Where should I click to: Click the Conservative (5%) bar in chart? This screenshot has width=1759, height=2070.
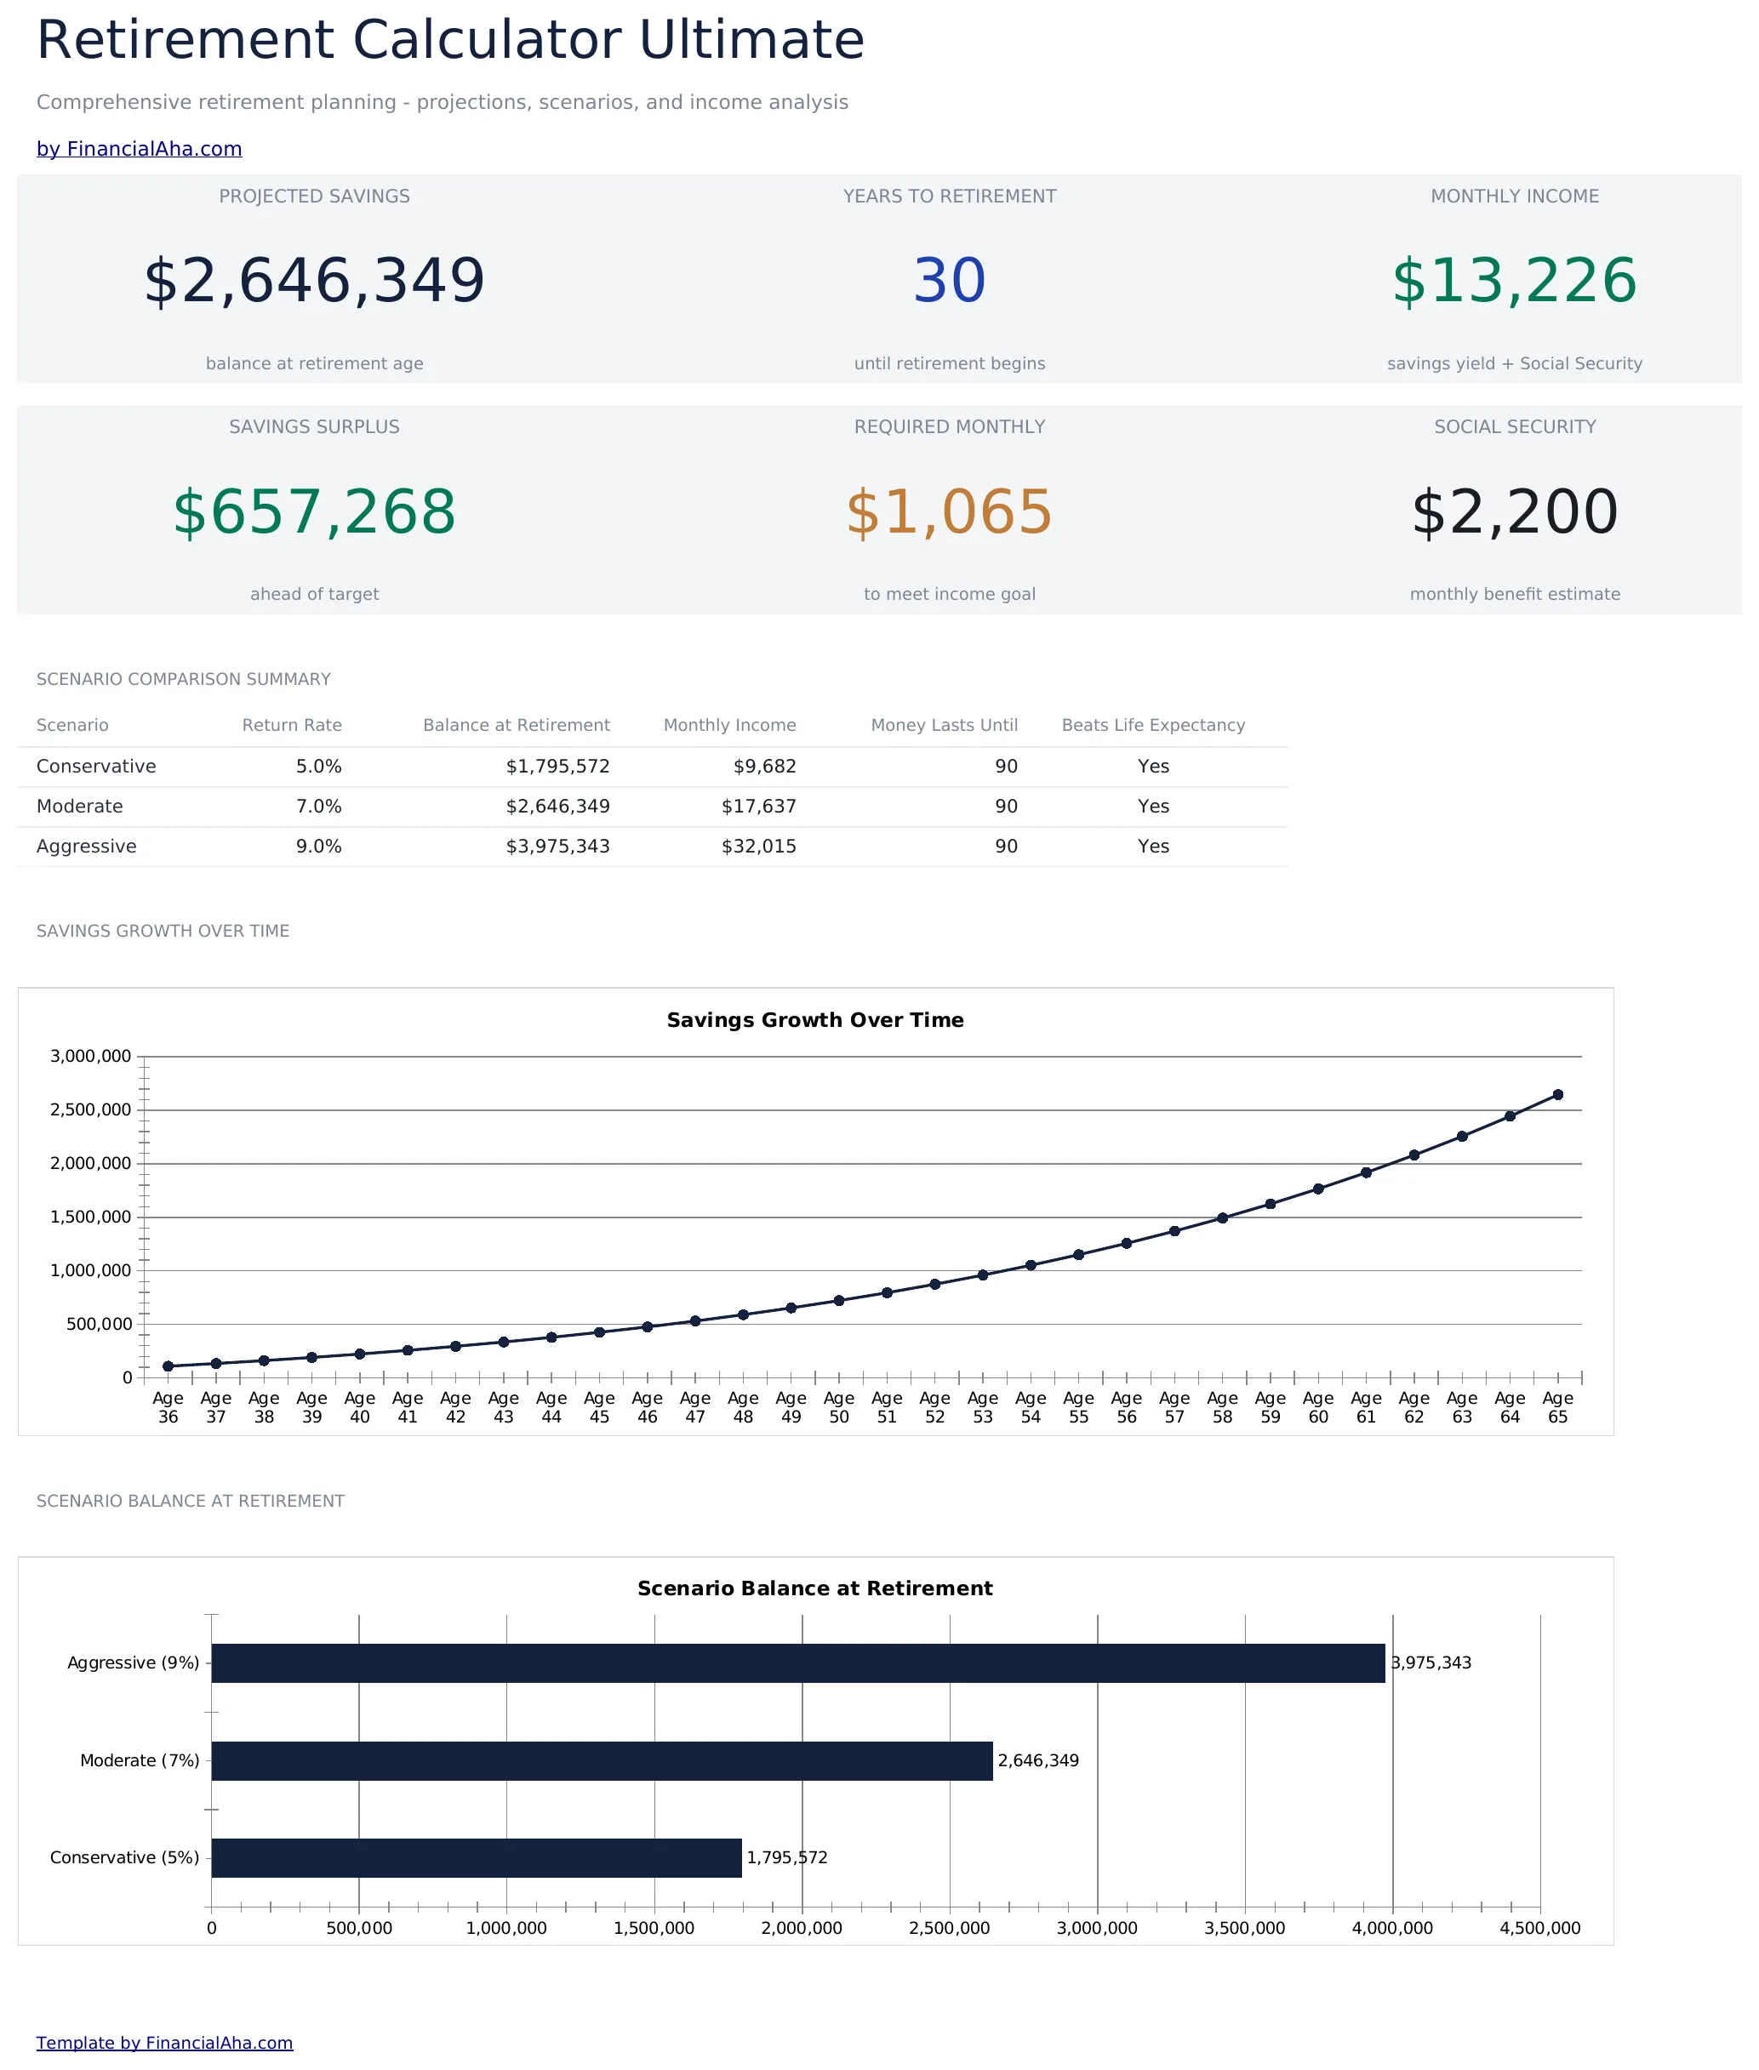[477, 1857]
